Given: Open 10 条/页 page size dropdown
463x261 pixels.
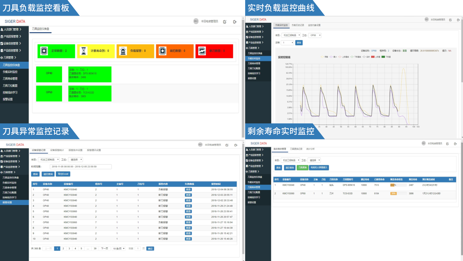Looking at the screenshot, I should pyautogui.click(x=119, y=248).
